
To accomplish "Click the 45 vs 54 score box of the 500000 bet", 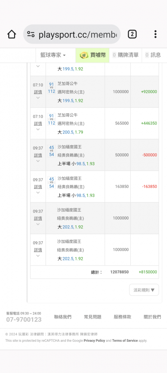I will click(52, 151).
